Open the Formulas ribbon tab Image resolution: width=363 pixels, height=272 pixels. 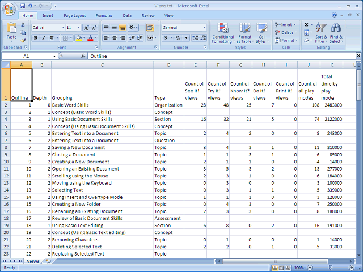pos(104,16)
